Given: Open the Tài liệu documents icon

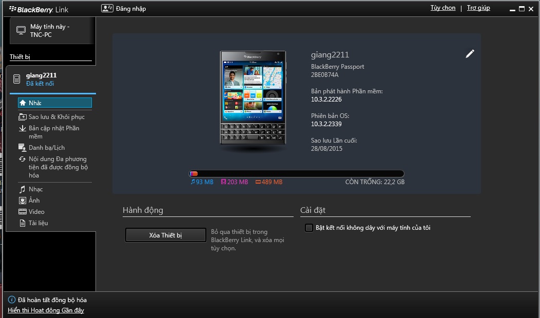Looking at the screenshot, I should 23,223.
